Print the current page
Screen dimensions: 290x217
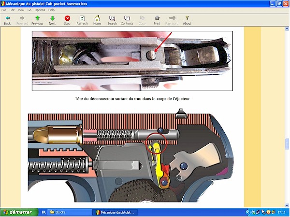157,18
